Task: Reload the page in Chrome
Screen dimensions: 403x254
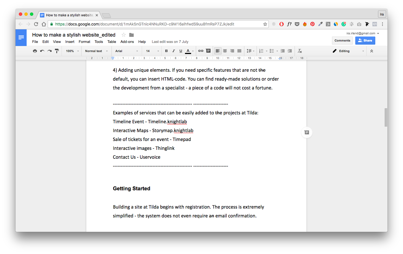Action: (x=36, y=24)
